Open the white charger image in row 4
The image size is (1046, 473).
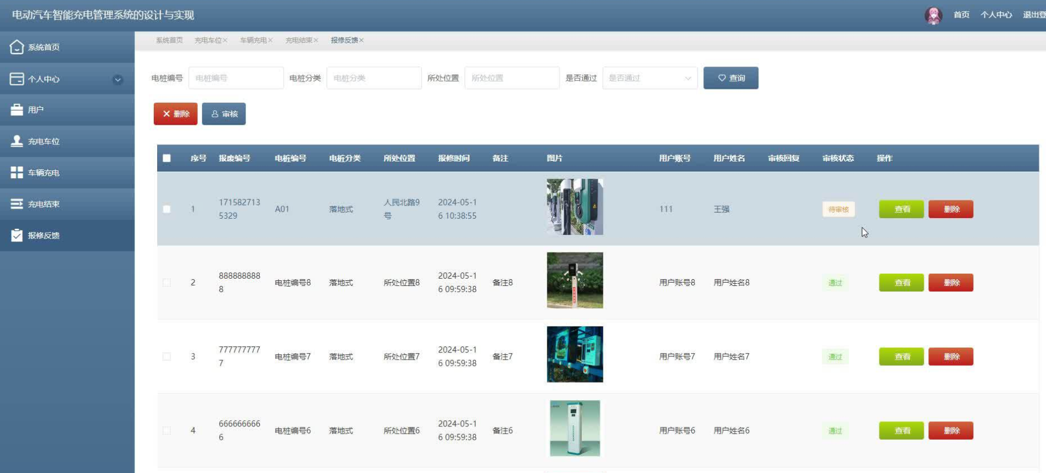[x=575, y=428]
